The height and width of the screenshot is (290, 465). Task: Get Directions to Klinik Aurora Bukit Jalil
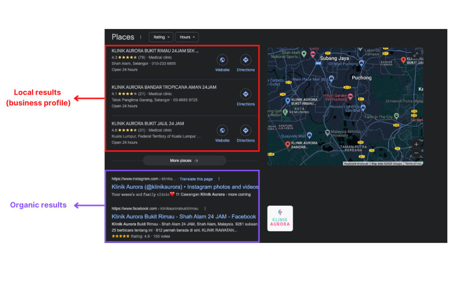coord(246,134)
